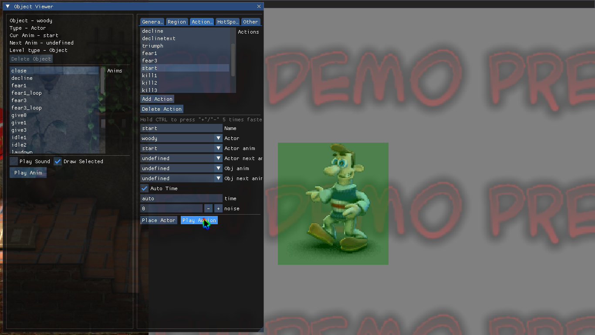595x335 pixels.
Task: Switch to the Other tab
Action: click(250, 22)
